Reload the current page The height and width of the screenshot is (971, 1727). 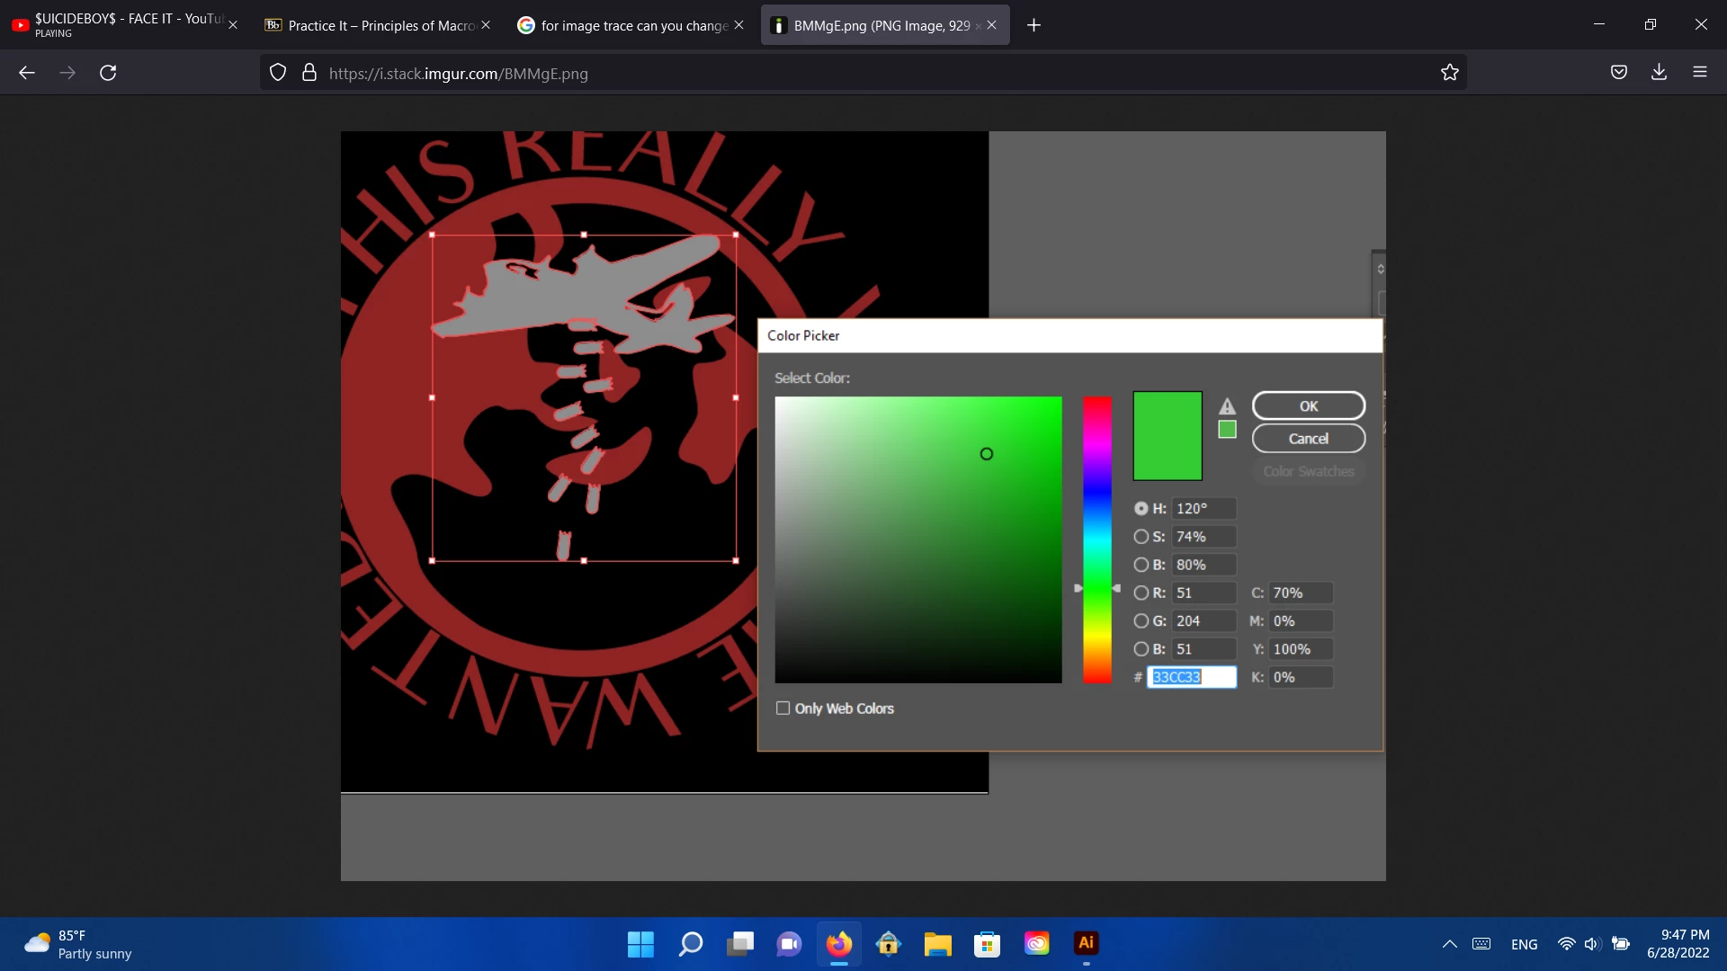pos(108,73)
